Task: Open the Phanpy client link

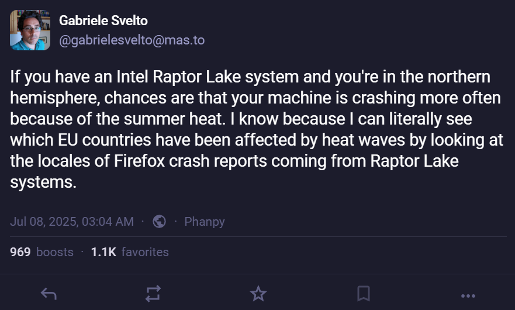Action: [204, 222]
